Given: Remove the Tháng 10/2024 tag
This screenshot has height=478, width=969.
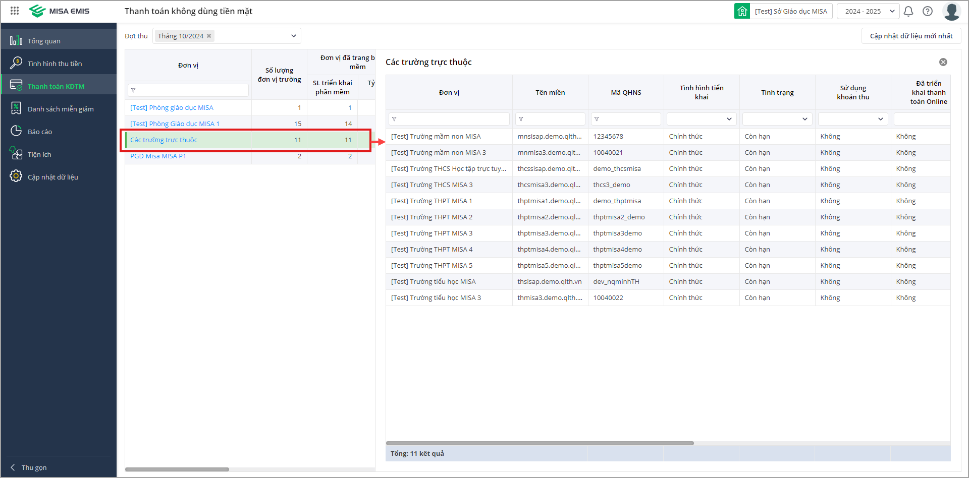Looking at the screenshot, I should click(x=209, y=36).
